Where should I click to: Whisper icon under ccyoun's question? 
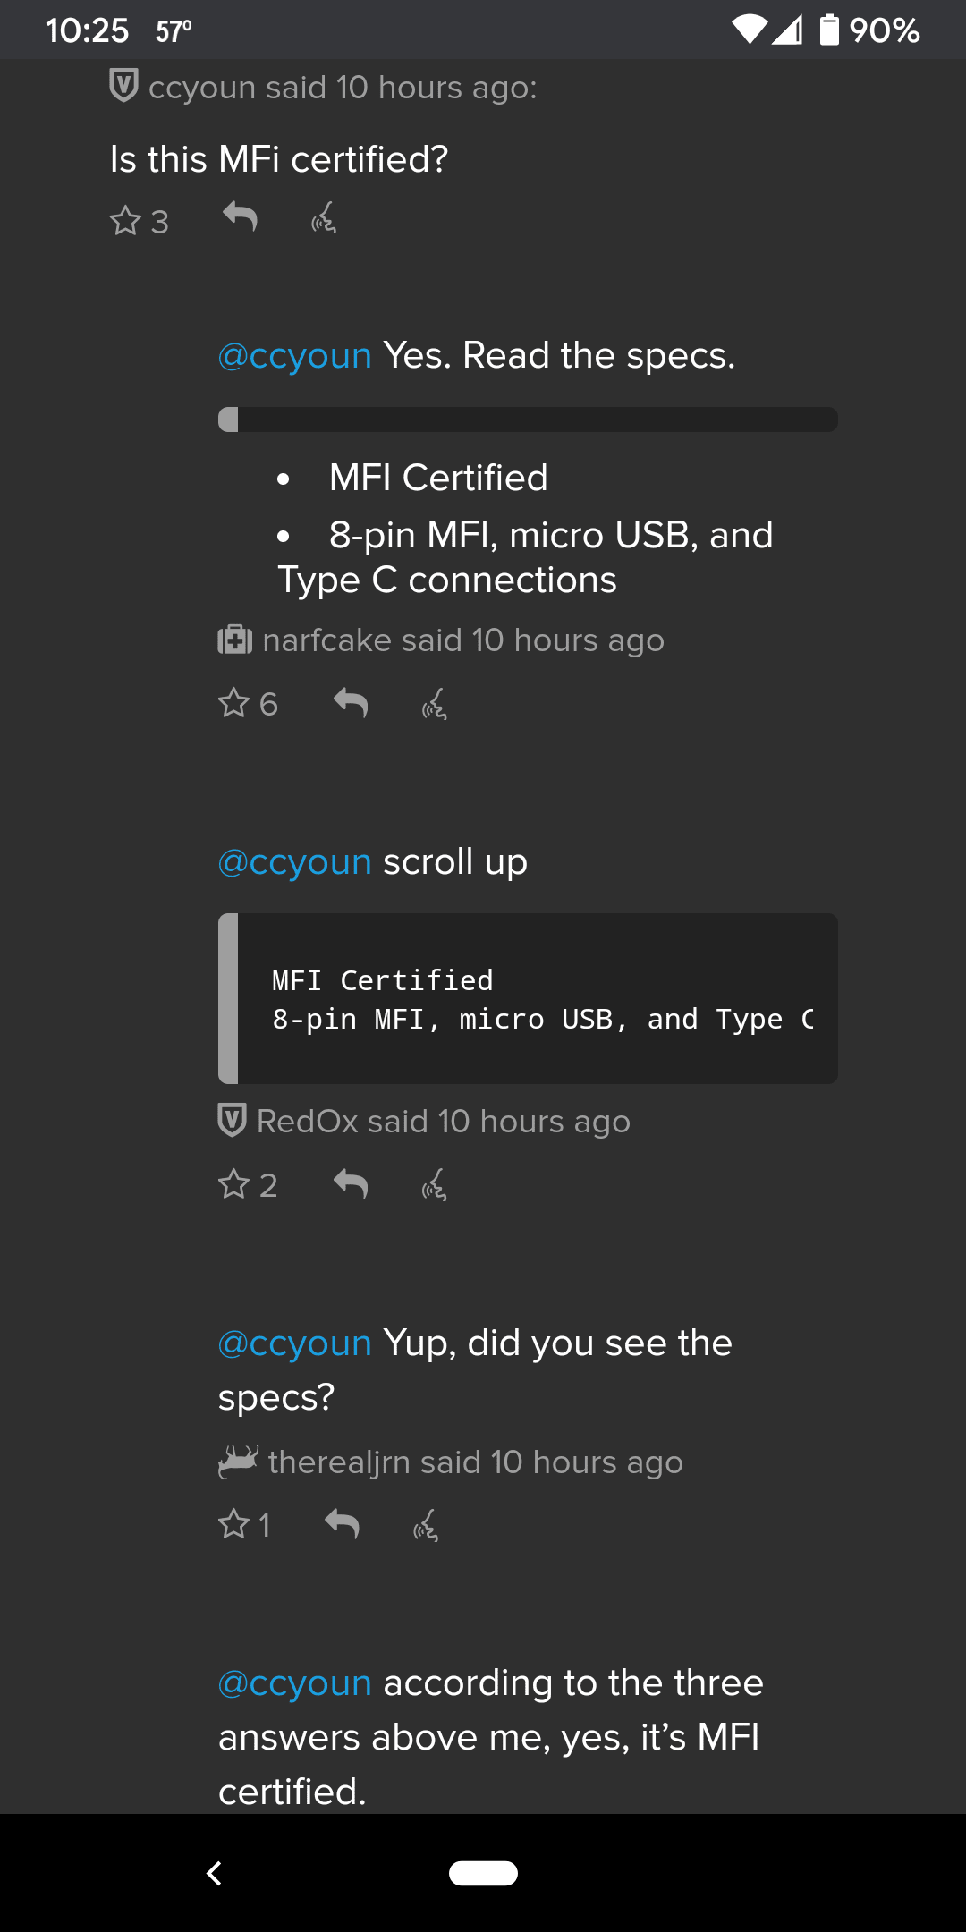(324, 217)
